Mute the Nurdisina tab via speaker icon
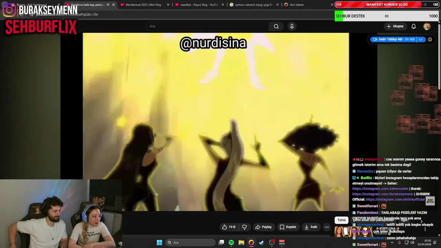This screenshot has width=441, height=248. [x=108, y=5]
